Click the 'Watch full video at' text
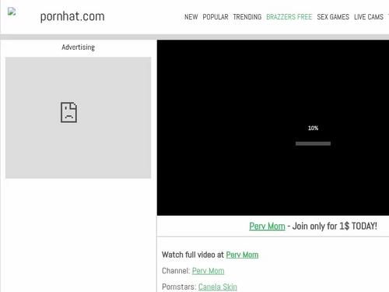This screenshot has width=389, height=292. point(193,255)
